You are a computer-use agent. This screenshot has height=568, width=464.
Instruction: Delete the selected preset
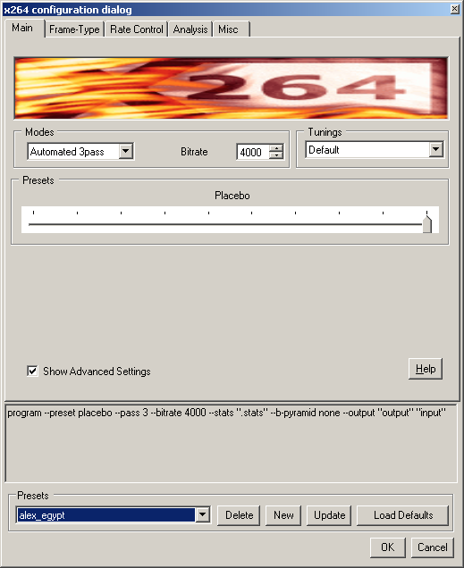(x=239, y=515)
